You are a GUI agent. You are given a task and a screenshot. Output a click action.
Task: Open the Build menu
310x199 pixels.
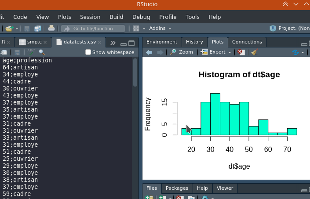[117, 17]
